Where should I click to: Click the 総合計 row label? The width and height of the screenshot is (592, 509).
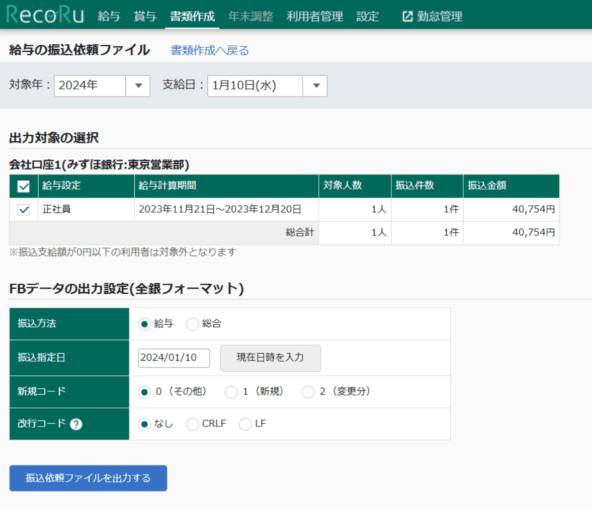tap(300, 232)
